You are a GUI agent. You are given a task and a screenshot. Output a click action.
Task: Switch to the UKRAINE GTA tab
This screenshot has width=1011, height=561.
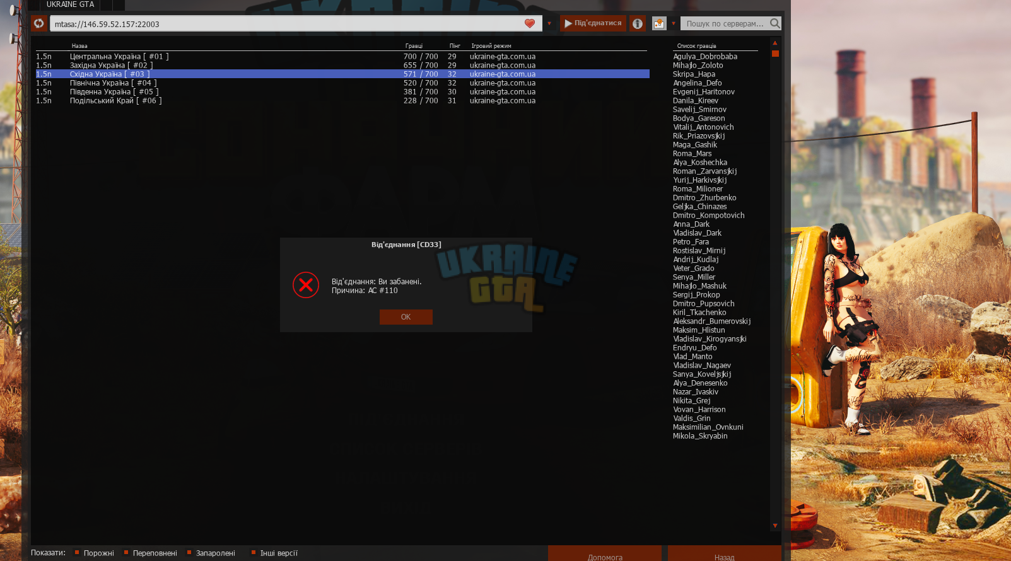coord(70,4)
